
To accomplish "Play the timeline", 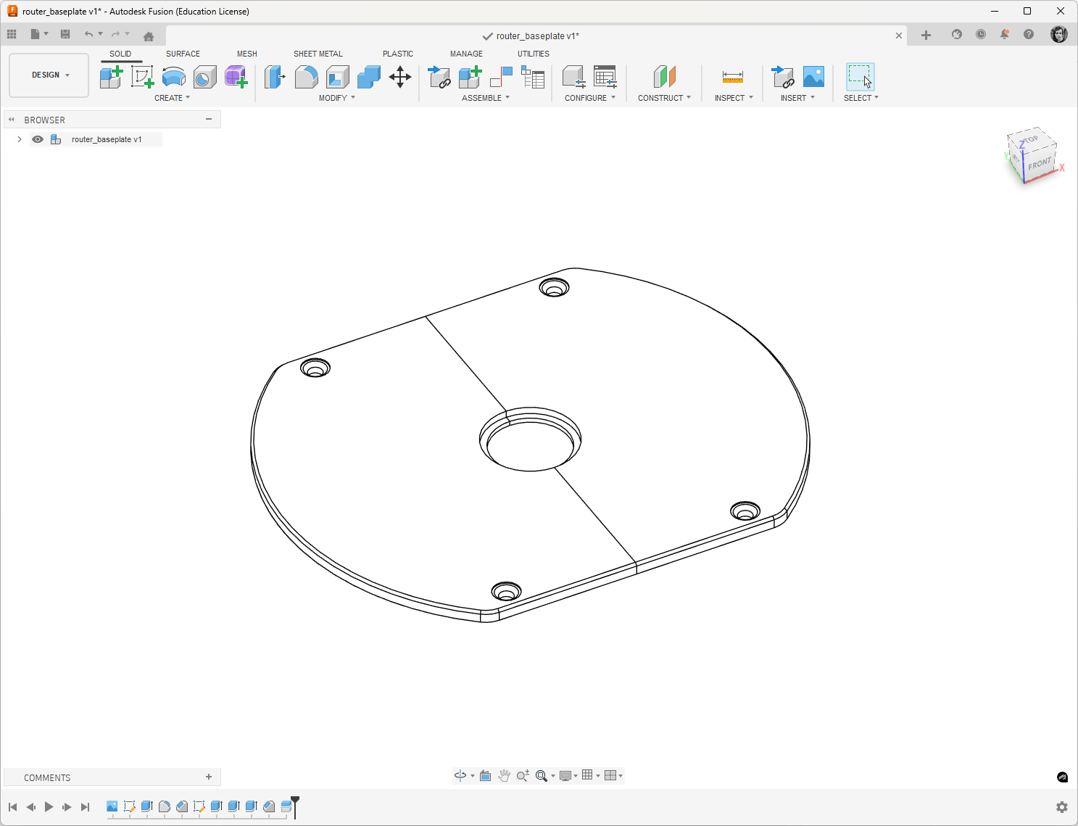I will [49, 807].
